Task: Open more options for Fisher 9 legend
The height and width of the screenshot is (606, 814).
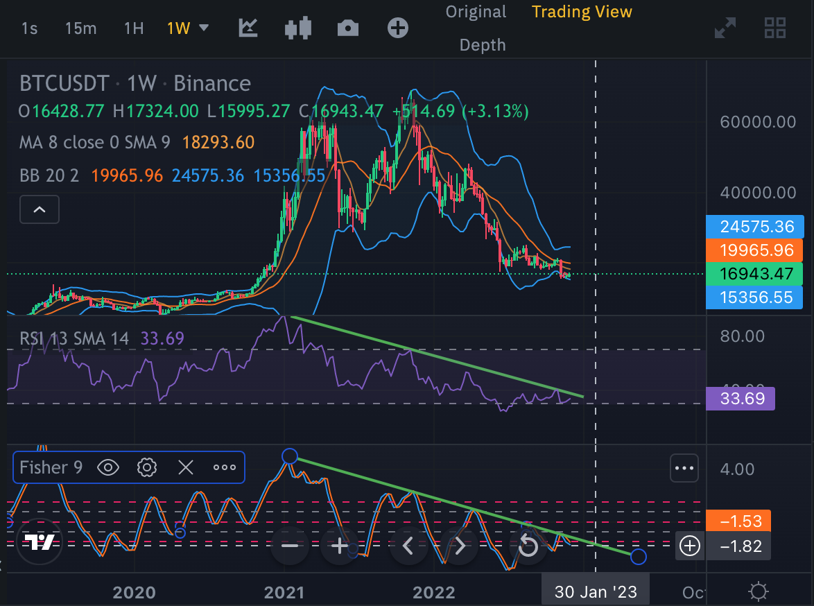Action: 224,467
